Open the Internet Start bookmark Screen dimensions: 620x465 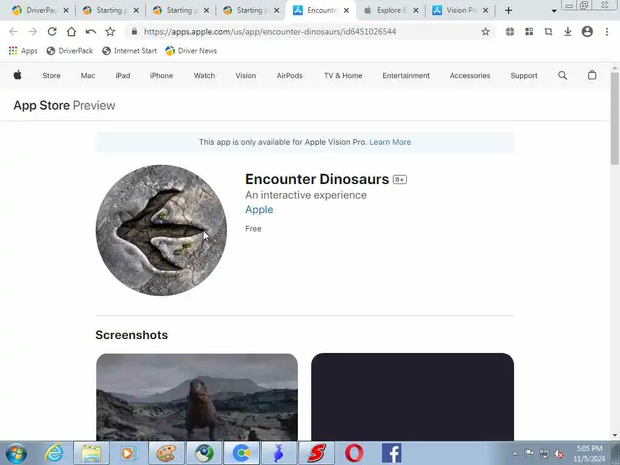pos(130,51)
